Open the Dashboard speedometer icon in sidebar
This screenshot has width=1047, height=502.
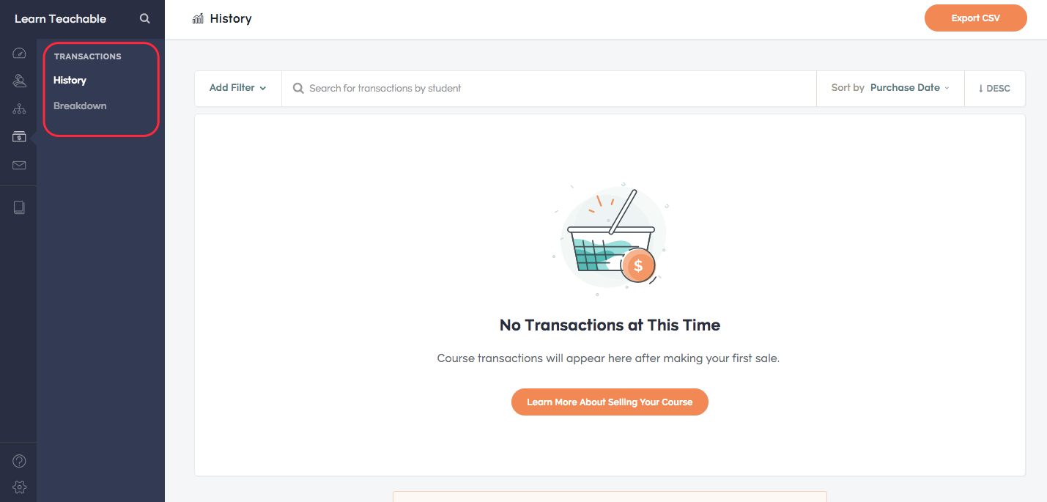[20, 53]
